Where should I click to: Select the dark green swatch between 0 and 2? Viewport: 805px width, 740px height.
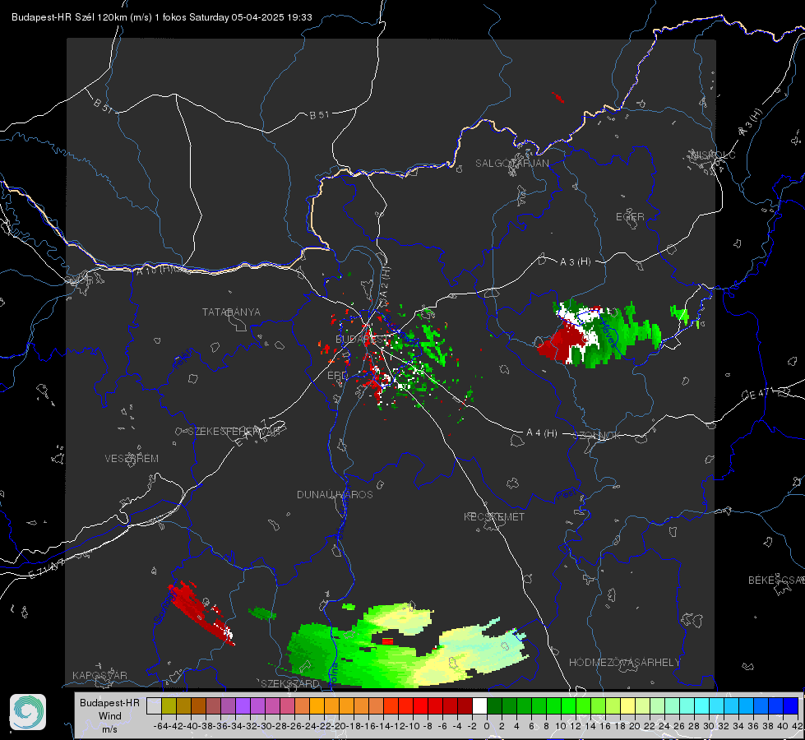click(x=494, y=706)
